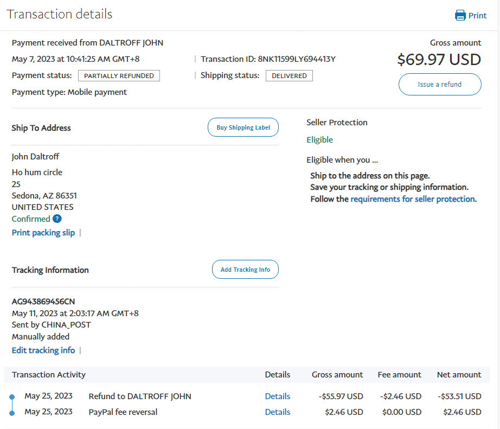Click the Confirmed address help icon

click(57, 219)
